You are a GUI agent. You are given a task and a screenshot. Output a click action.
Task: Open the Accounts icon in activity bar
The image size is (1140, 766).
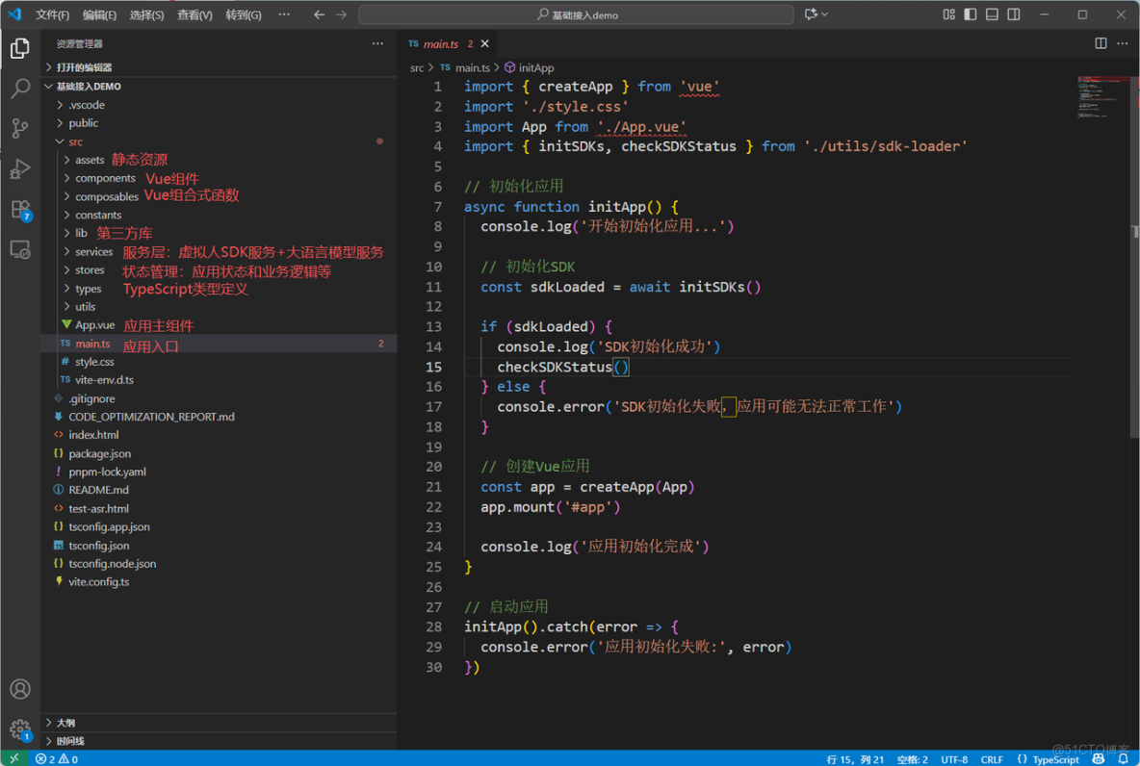pos(20,689)
